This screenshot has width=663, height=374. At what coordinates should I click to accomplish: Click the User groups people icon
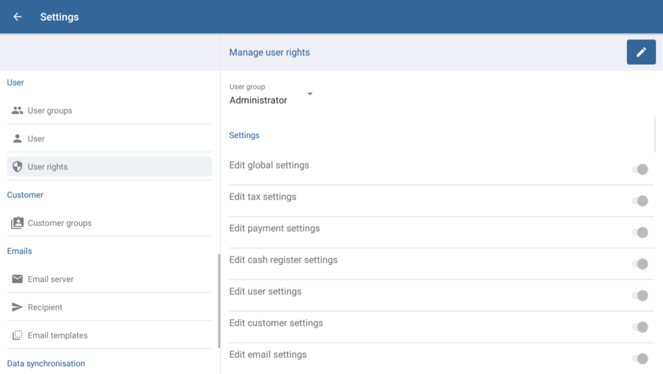coord(17,111)
